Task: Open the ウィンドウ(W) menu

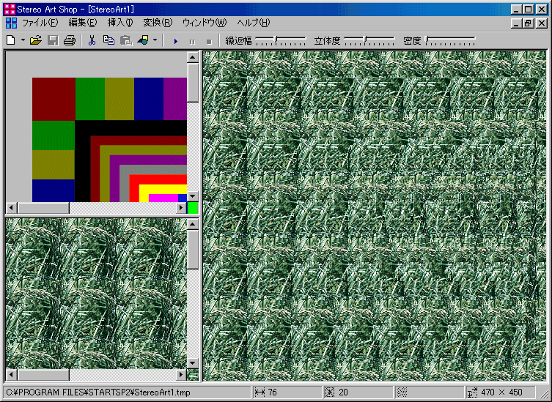Action: tap(205, 23)
